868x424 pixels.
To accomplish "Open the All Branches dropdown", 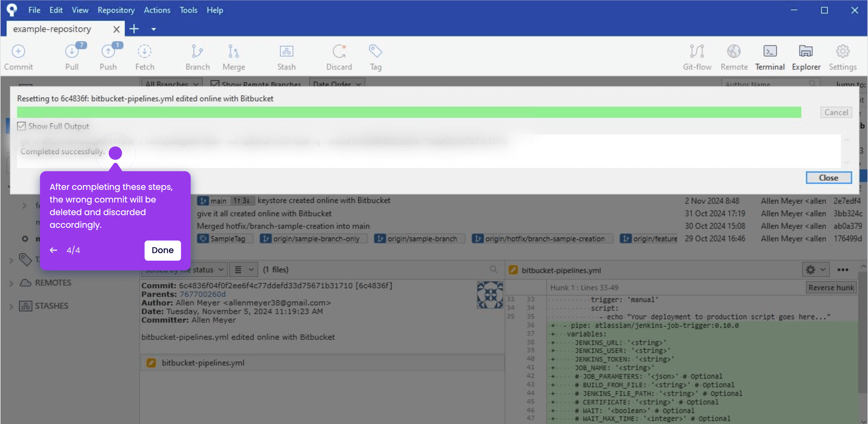I will (171, 83).
